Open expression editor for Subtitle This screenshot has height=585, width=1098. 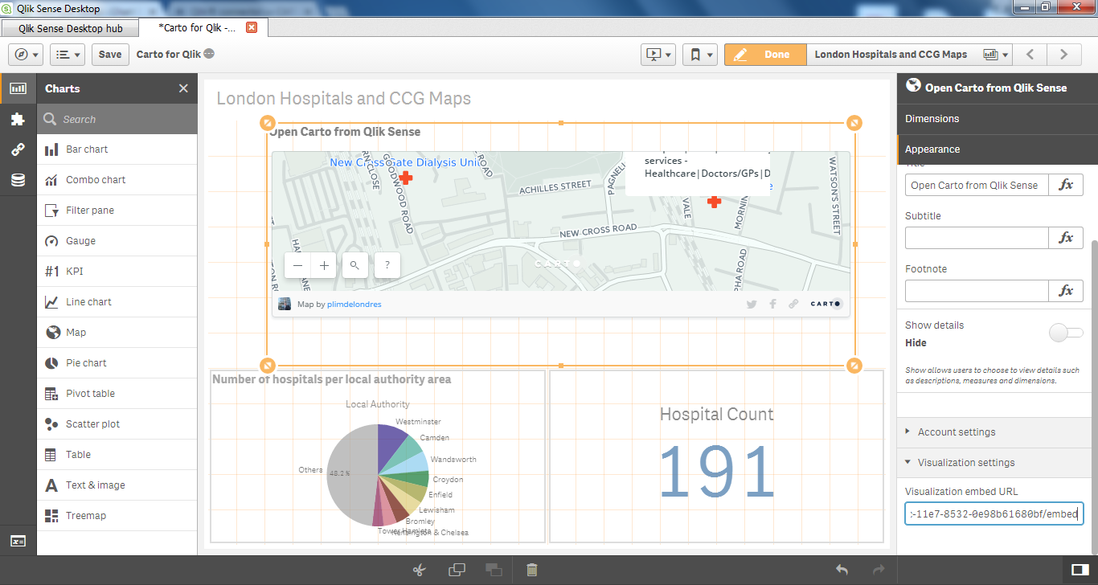(x=1066, y=238)
